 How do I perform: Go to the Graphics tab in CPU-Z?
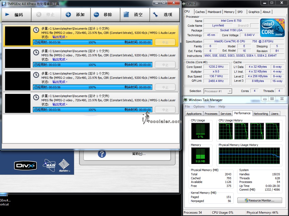click(x=254, y=12)
